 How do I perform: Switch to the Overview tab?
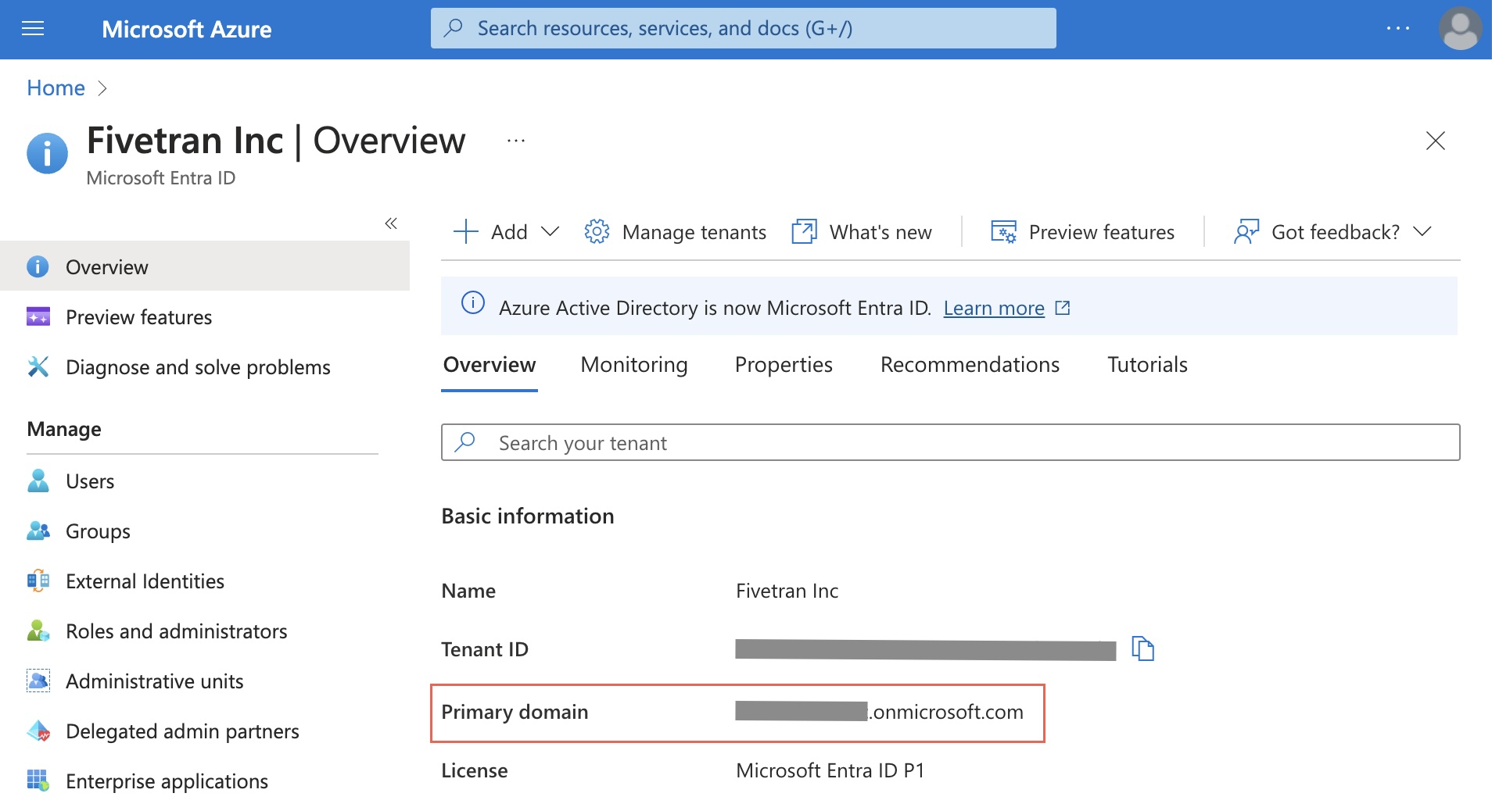490,365
